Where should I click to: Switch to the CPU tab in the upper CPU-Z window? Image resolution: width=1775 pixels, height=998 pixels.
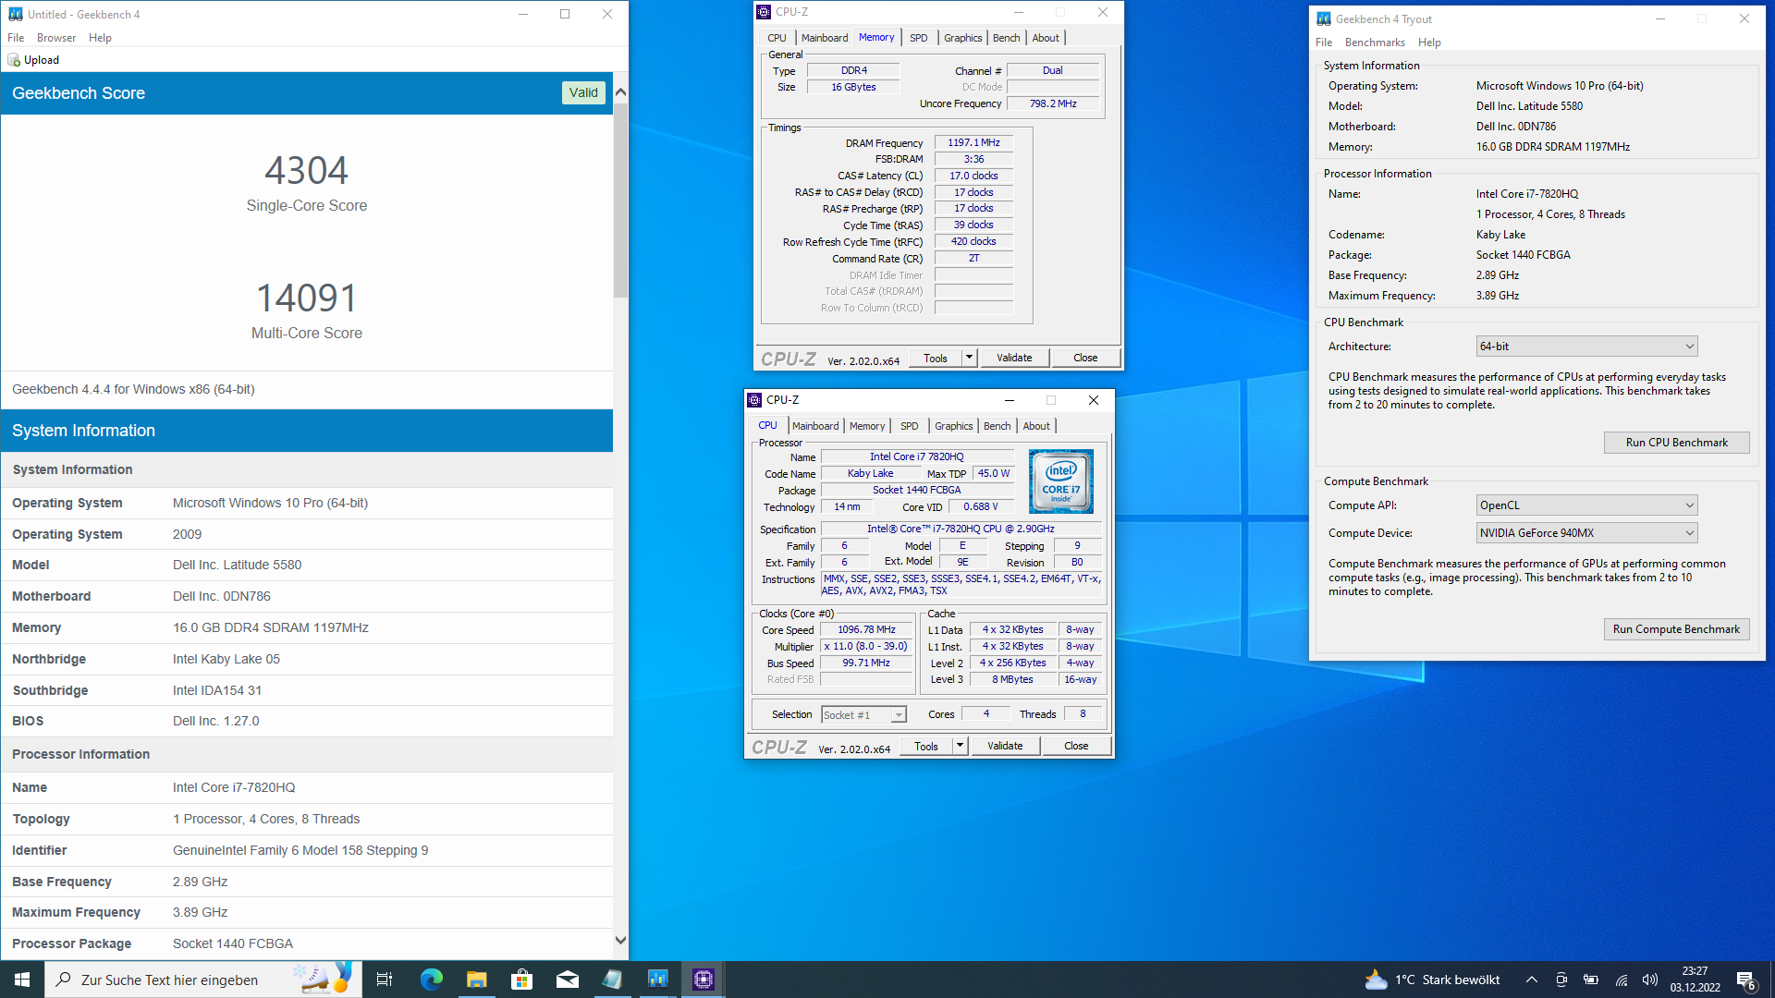point(777,38)
